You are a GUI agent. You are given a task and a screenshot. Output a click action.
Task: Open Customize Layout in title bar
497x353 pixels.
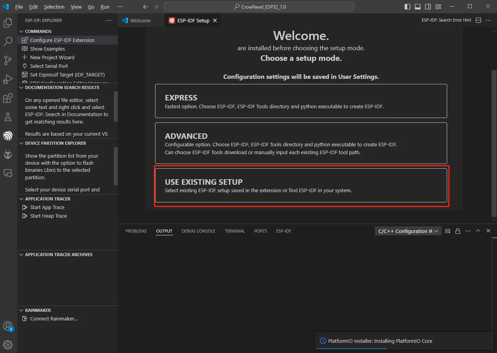coord(438,7)
